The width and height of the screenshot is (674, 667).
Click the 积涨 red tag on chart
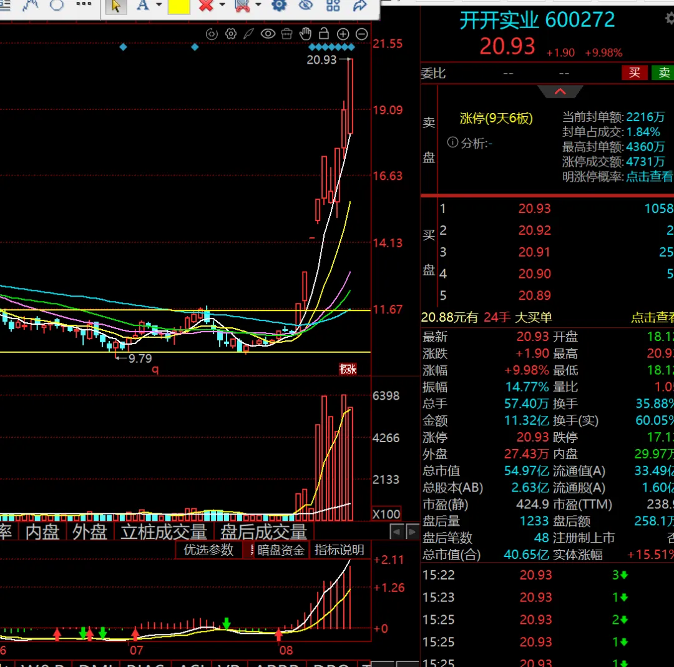348,369
